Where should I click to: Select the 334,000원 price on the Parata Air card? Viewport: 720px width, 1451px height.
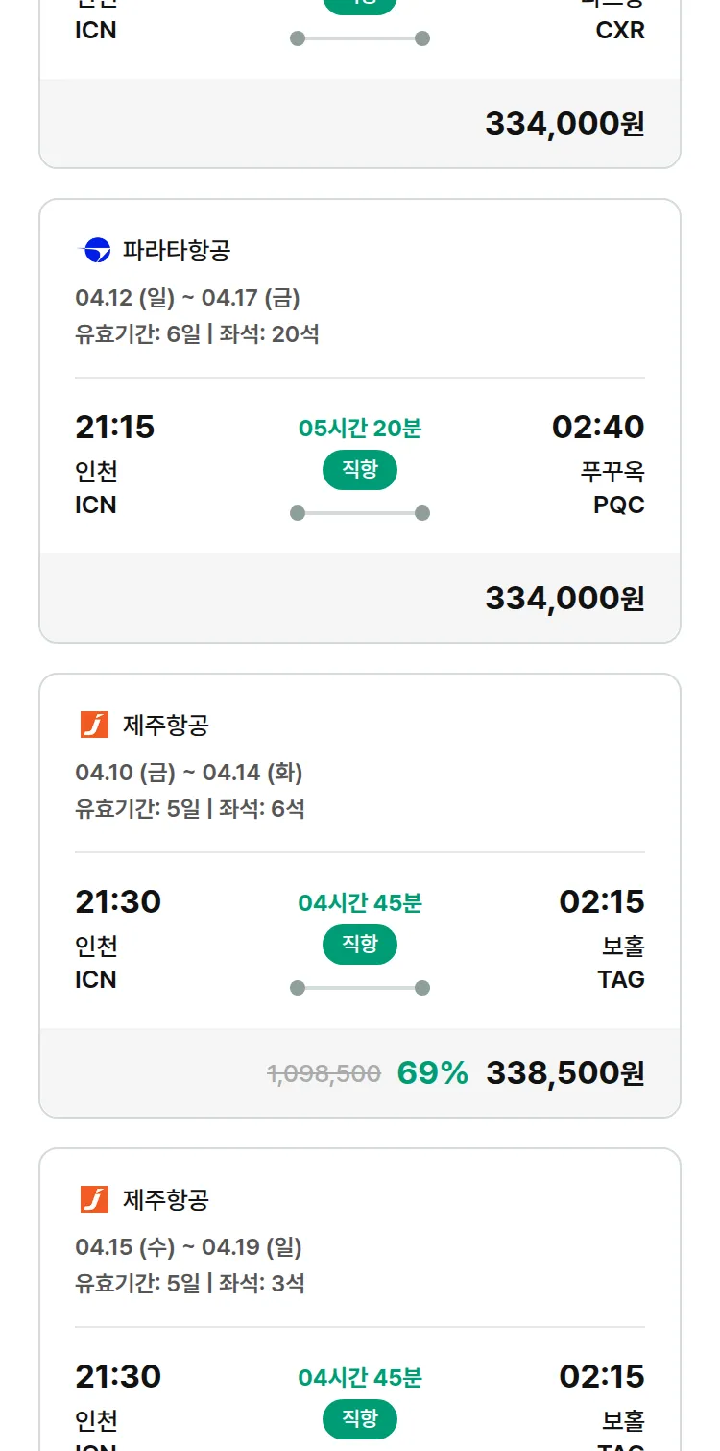564,599
